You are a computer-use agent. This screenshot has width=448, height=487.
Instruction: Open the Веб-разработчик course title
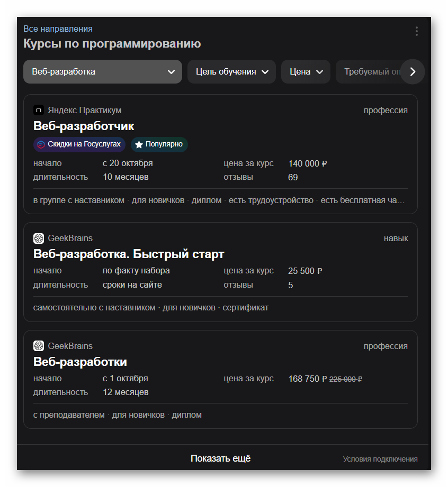84,126
